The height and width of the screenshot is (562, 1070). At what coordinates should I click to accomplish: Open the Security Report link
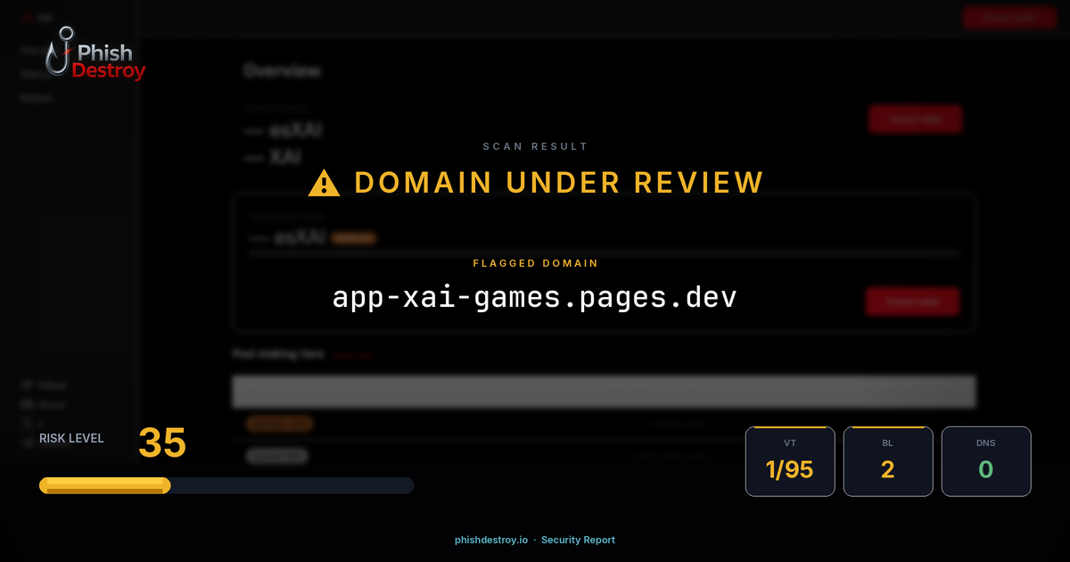coord(578,540)
